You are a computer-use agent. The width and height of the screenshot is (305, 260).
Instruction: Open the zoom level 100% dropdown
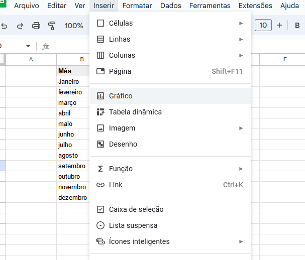(74, 26)
